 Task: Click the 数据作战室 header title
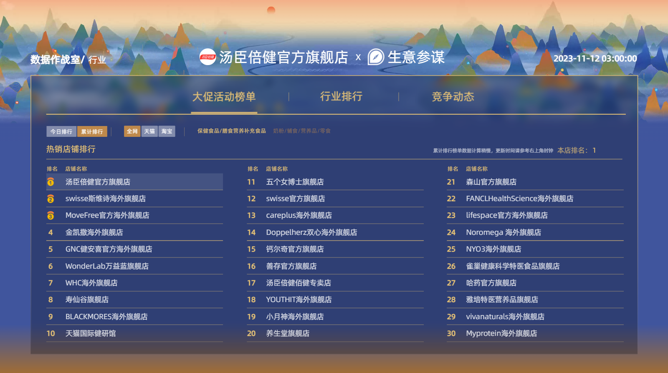pos(55,60)
